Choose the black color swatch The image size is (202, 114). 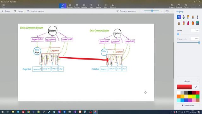(x=190, y=92)
